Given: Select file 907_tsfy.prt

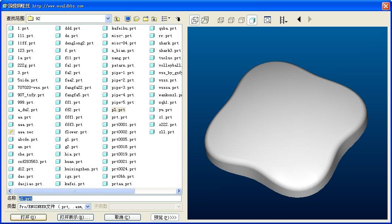Looking at the screenshot, I should (31, 95).
